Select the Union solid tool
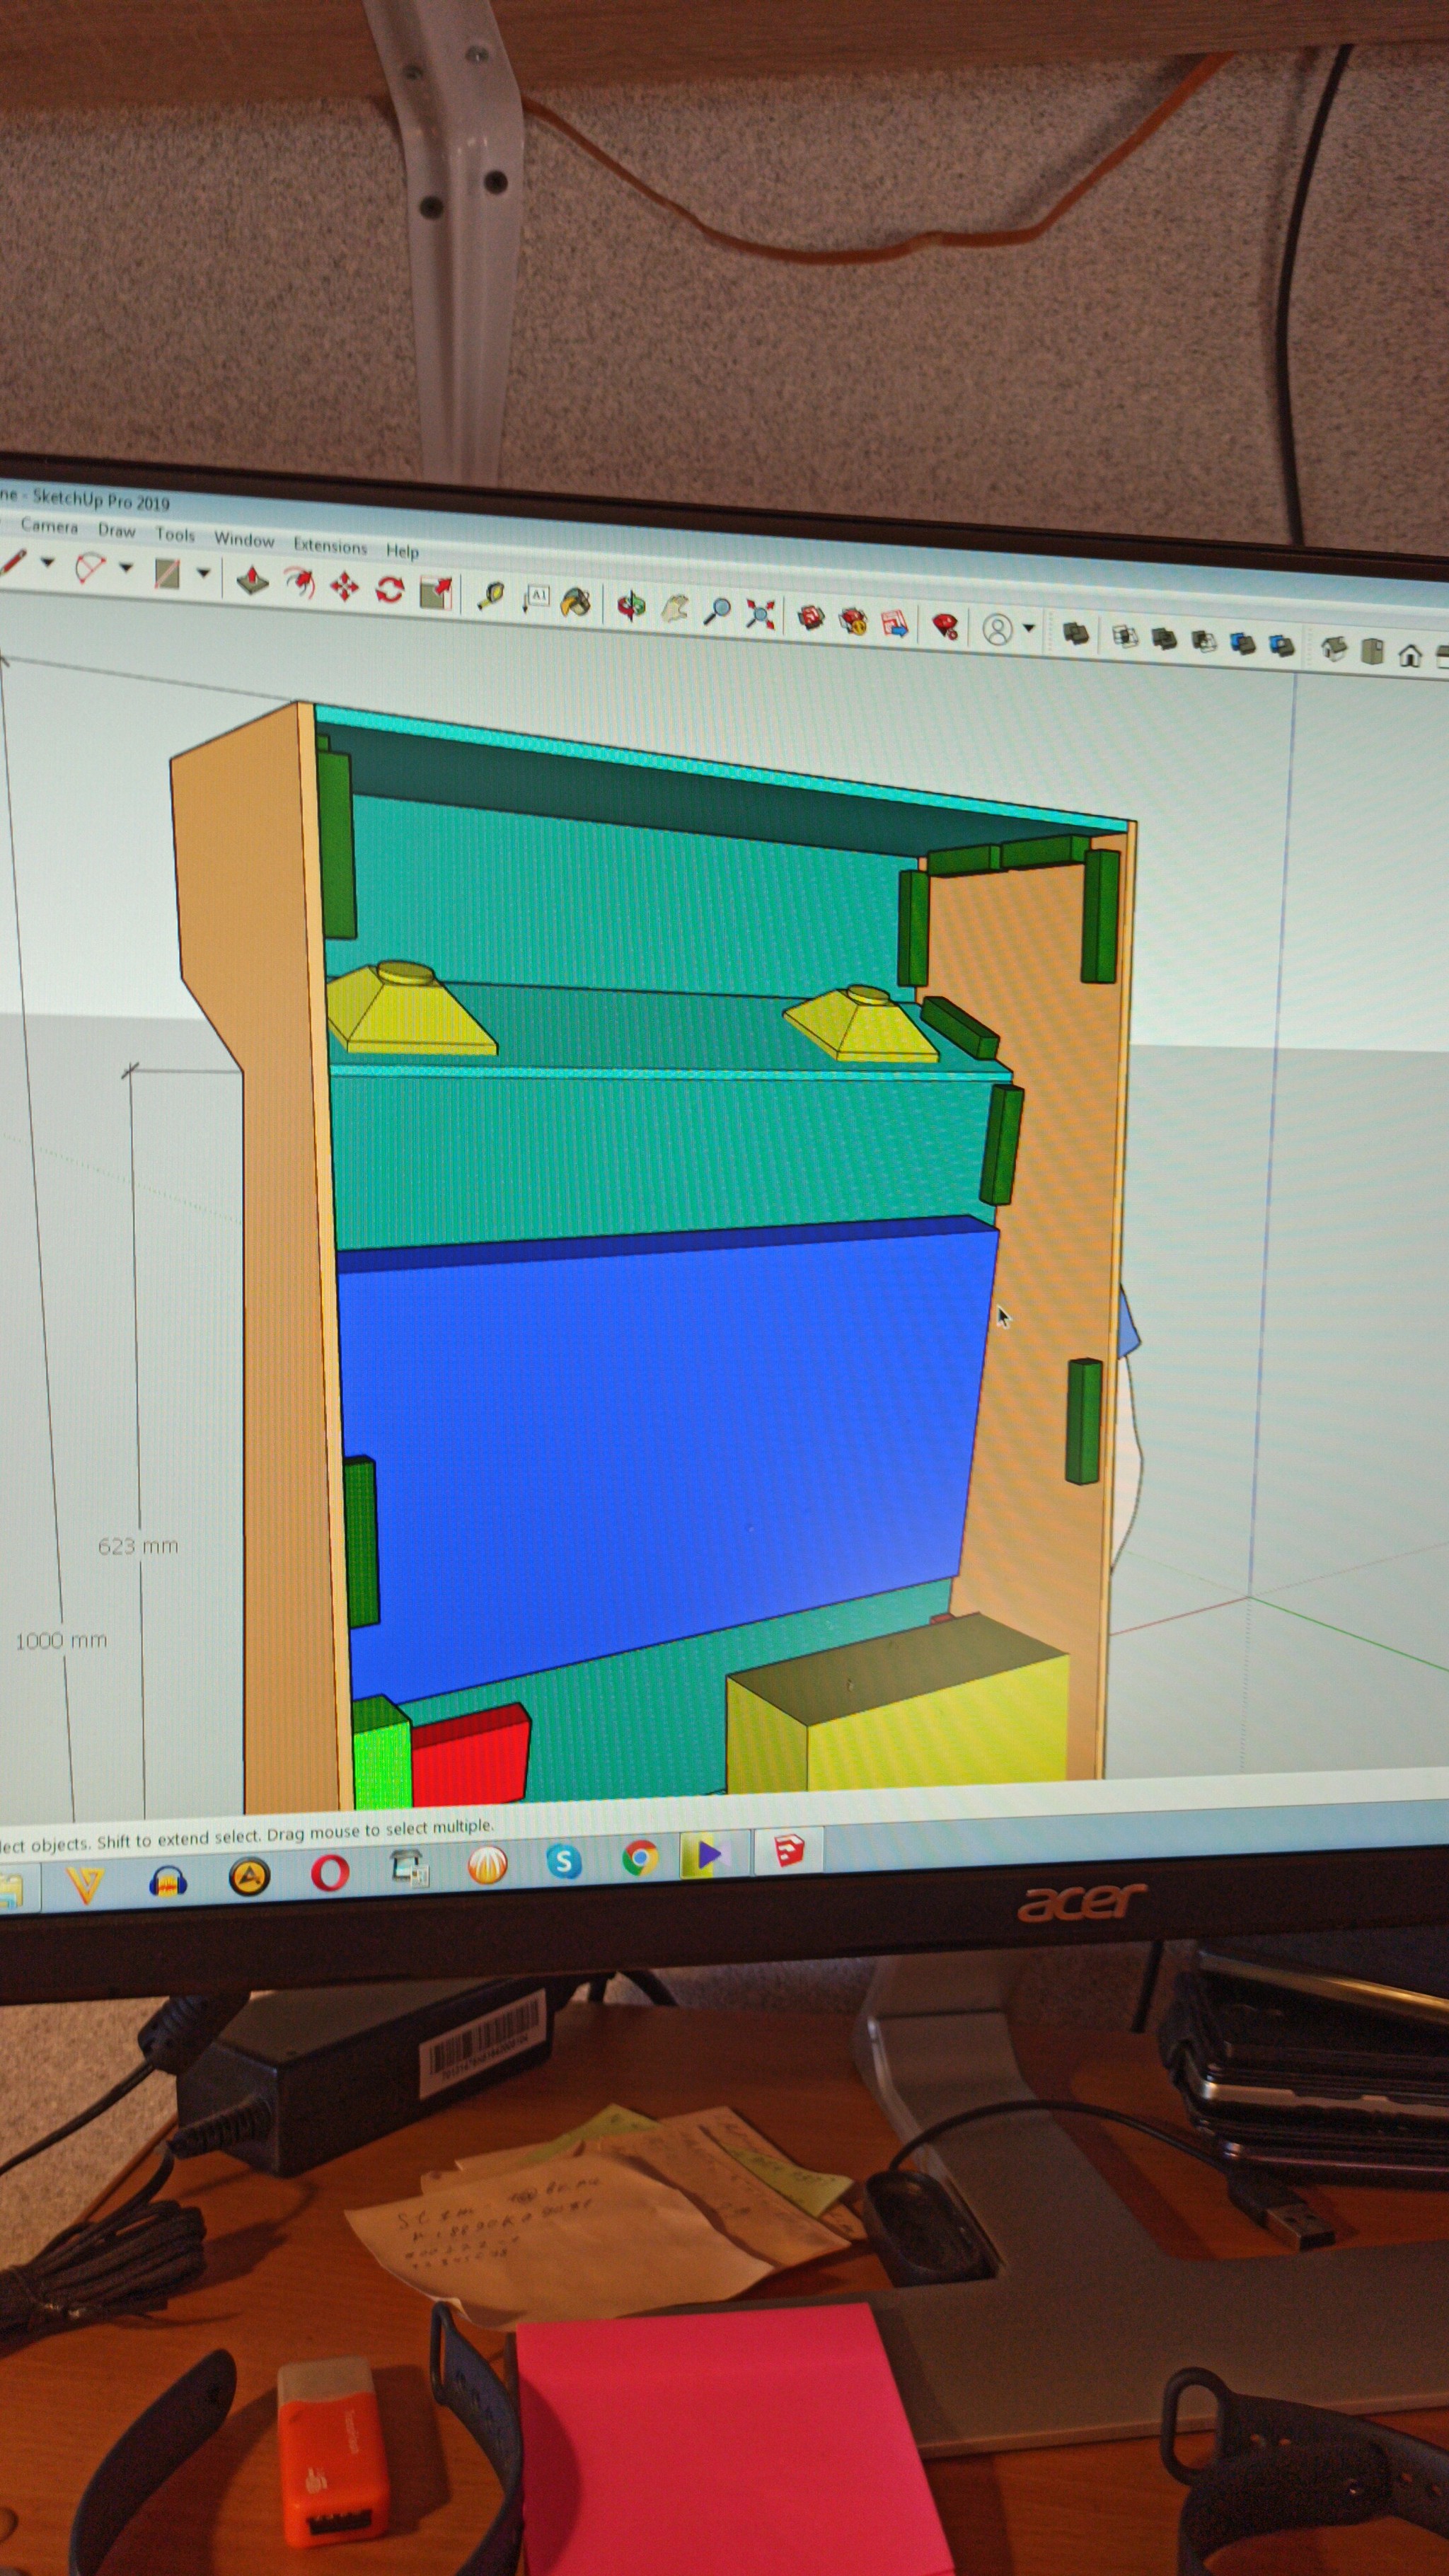The image size is (1449, 2576). pos(1164,639)
